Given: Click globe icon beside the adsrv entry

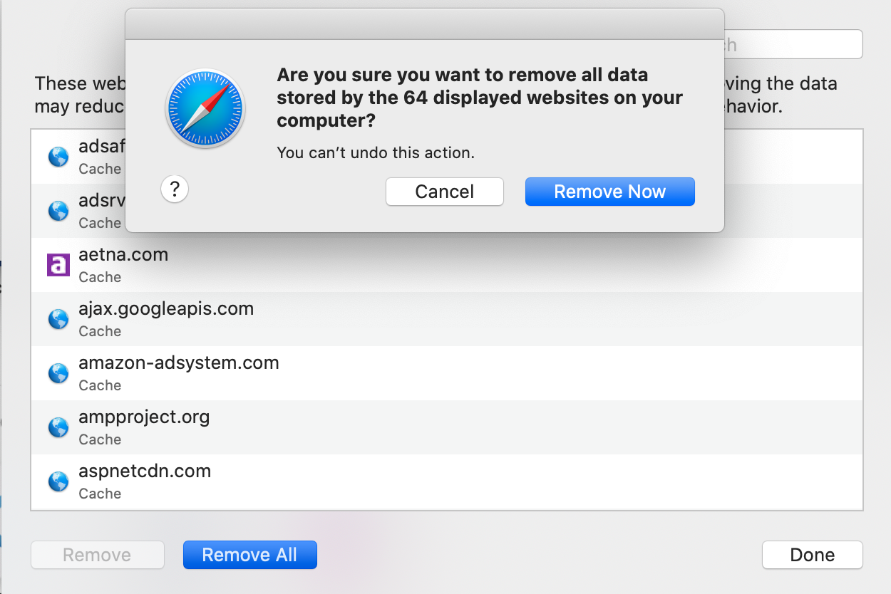Looking at the screenshot, I should (58, 211).
